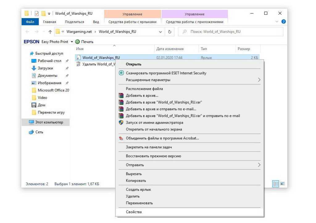Open recent locations dropdown near navigation arrows
The width and height of the screenshot is (316, 223).
coord(43,32)
